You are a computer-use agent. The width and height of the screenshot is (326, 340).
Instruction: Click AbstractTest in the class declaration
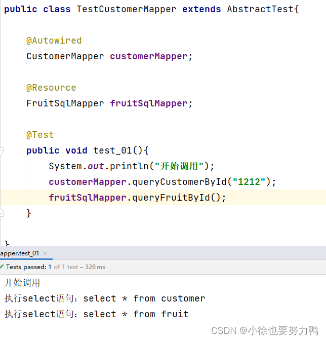(x=260, y=9)
